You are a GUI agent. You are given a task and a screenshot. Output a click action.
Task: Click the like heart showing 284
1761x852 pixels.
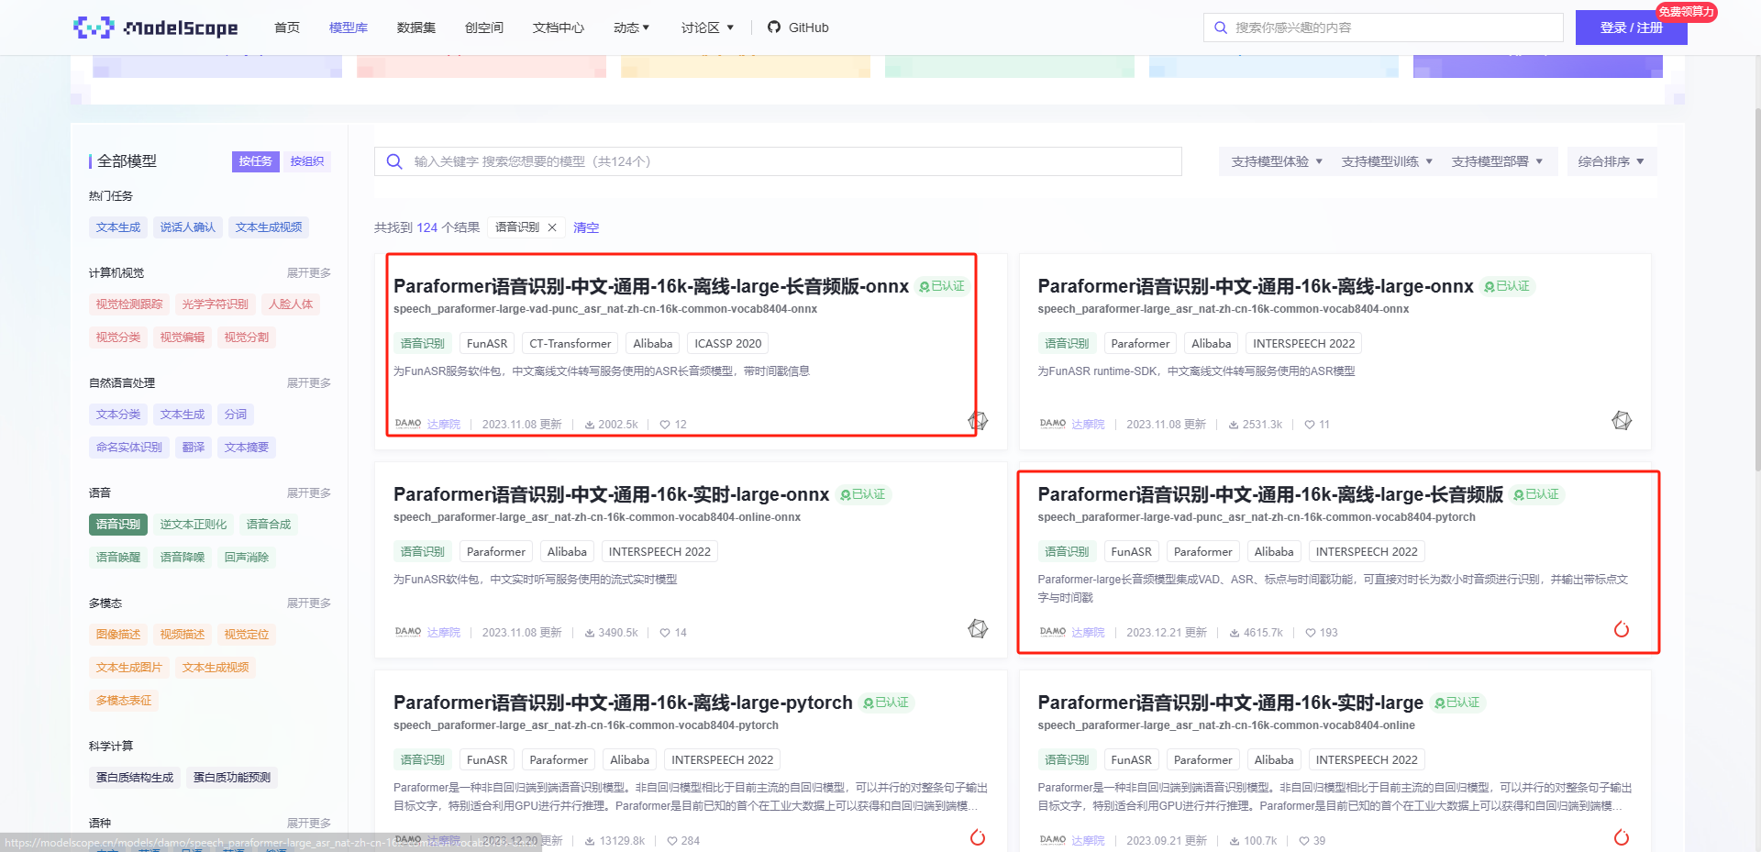672,841
